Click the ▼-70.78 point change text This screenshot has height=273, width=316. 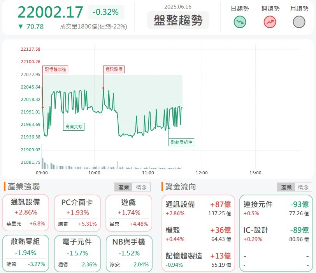point(31,27)
